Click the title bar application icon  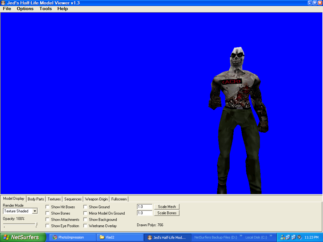click(3, 3)
